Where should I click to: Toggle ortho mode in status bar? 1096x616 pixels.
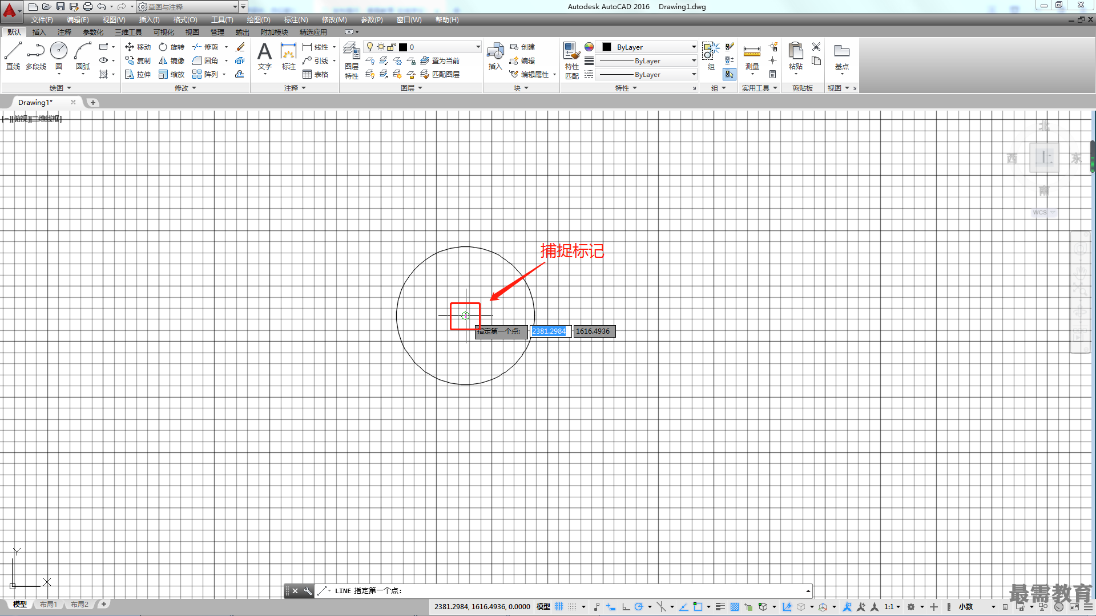[626, 606]
